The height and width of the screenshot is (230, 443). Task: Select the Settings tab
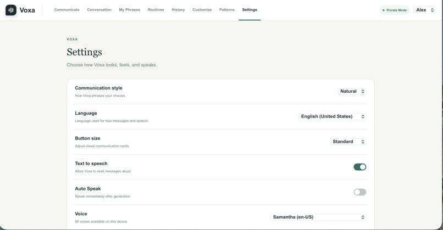[250, 9]
